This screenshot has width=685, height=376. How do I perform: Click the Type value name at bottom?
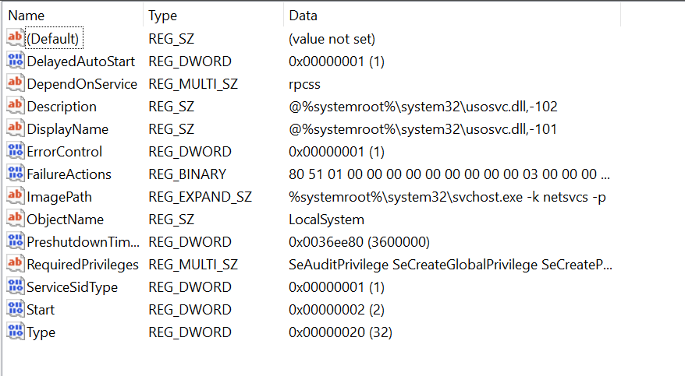pyautogui.click(x=41, y=332)
